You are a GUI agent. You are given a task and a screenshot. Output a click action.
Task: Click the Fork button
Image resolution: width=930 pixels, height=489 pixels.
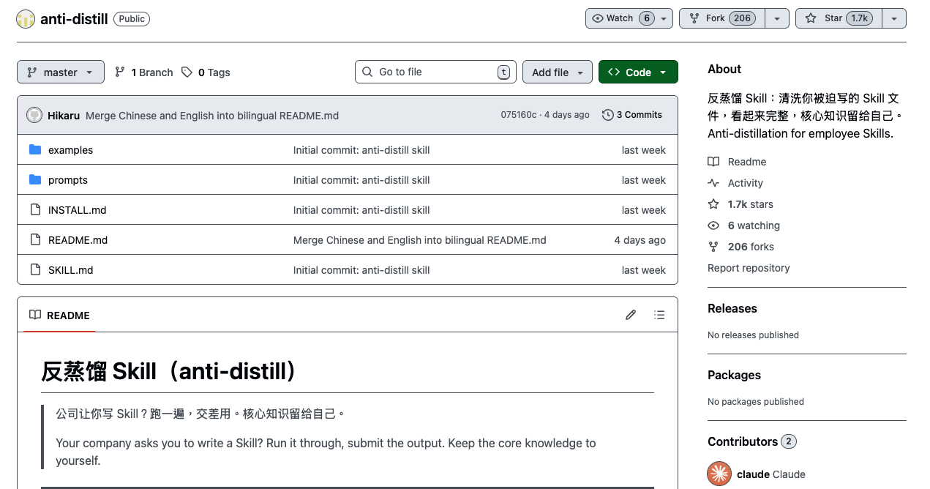pos(722,18)
